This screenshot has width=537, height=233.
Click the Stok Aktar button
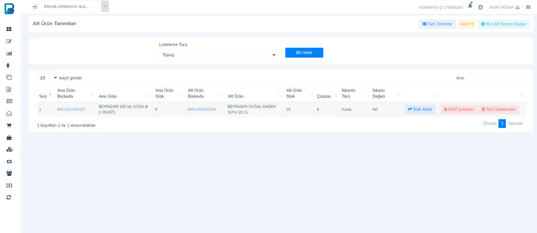(x=420, y=109)
